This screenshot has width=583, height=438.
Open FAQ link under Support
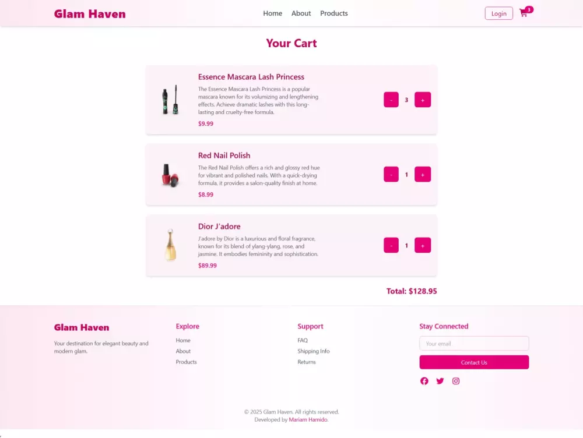(x=303, y=340)
